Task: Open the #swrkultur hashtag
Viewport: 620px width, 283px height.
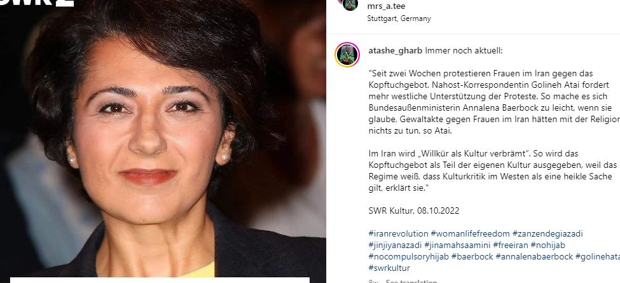Action: coord(389,268)
